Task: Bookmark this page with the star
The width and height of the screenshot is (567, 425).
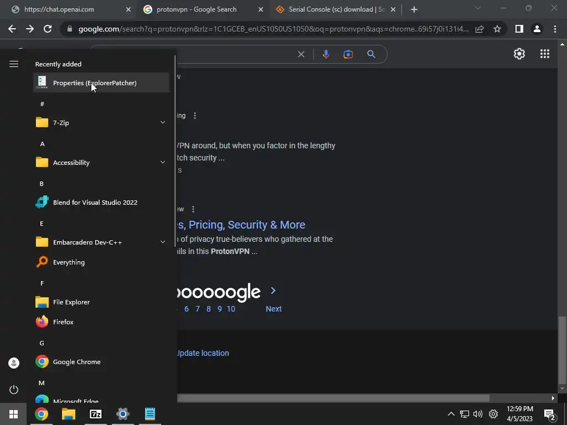Action: [x=497, y=29]
